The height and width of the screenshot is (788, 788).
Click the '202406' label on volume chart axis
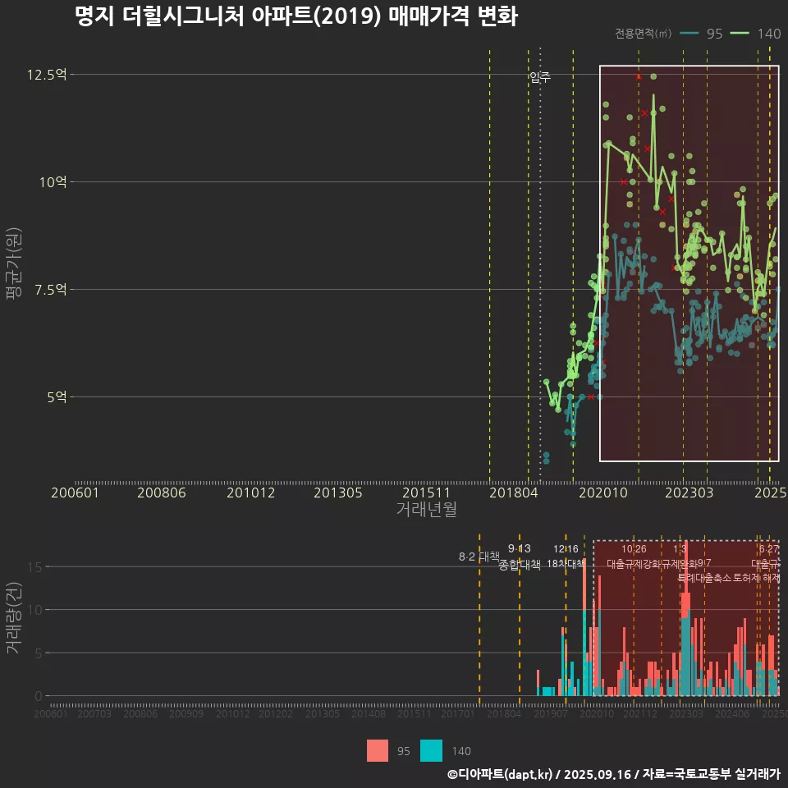point(731,713)
